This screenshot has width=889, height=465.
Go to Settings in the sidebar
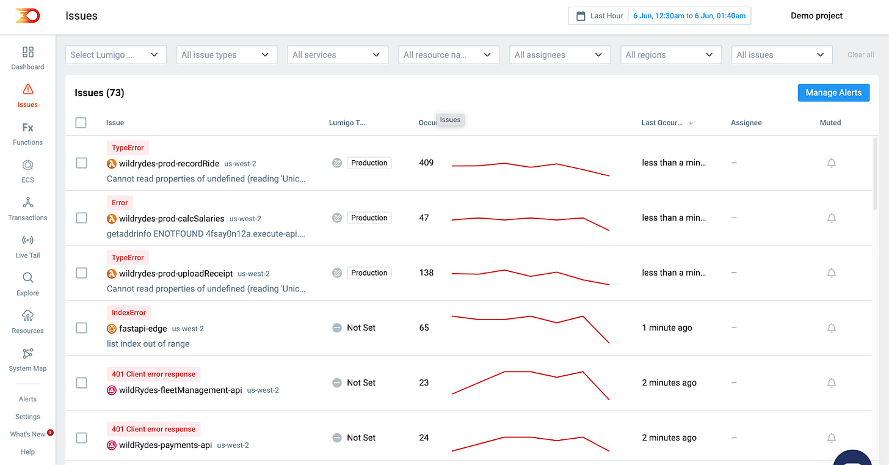click(x=27, y=417)
